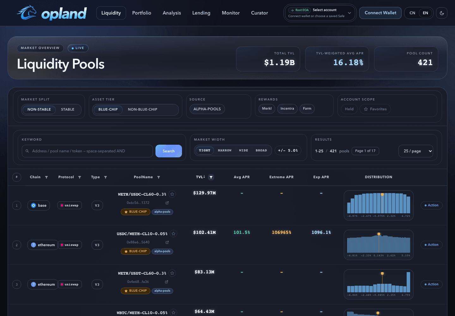
Task: Go to the Portfolio tab
Action: [142, 13]
